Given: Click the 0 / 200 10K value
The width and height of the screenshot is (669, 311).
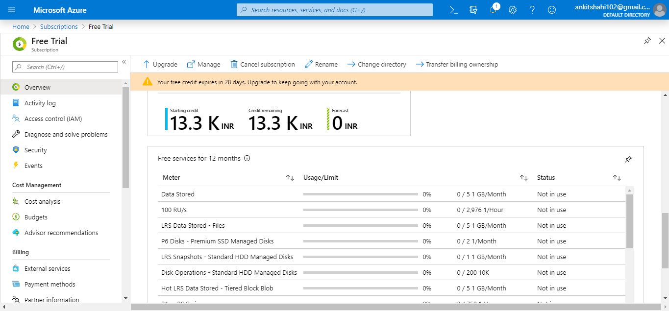Looking at the screenshot, I should (473, 272).
